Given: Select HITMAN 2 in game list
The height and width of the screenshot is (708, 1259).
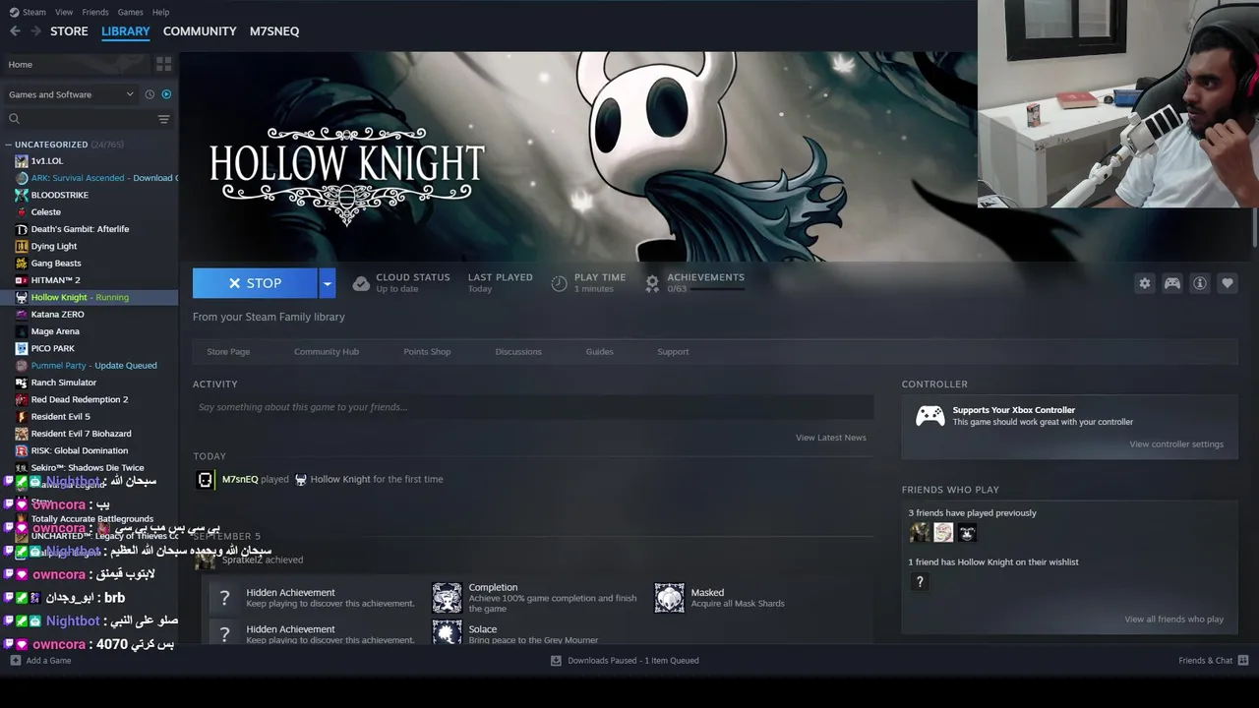Looking at the screenshot, I should (x=56, y=280).
